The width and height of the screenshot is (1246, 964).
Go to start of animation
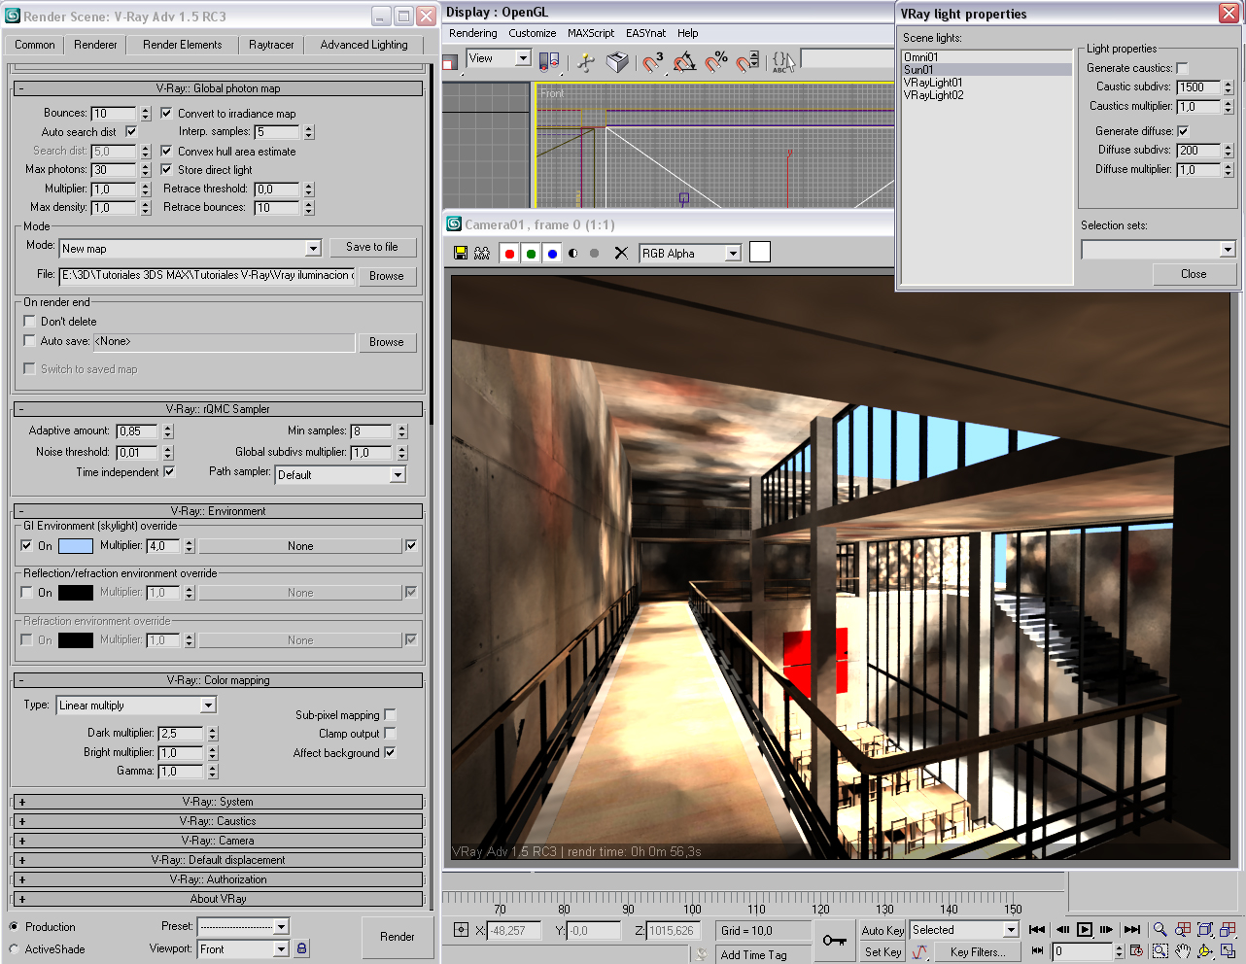pos(1037,930)
